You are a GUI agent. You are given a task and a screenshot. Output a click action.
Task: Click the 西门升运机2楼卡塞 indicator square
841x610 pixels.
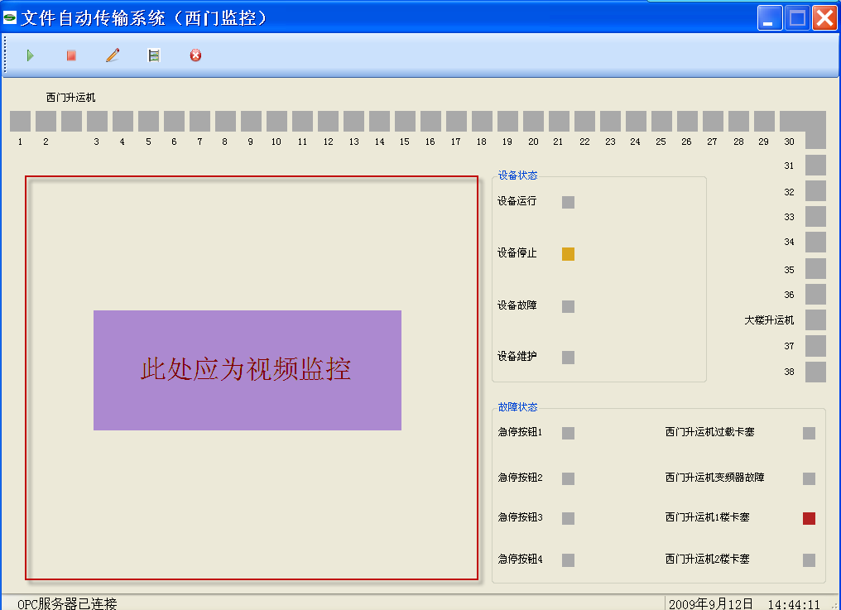tap(810, 560)
